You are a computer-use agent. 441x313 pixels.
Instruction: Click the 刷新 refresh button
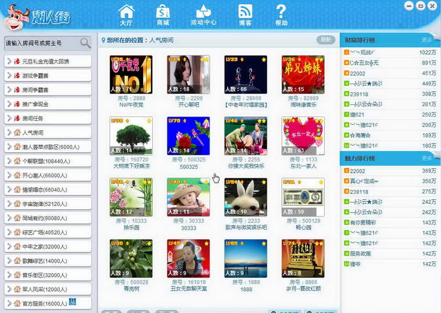pos(326,40)
